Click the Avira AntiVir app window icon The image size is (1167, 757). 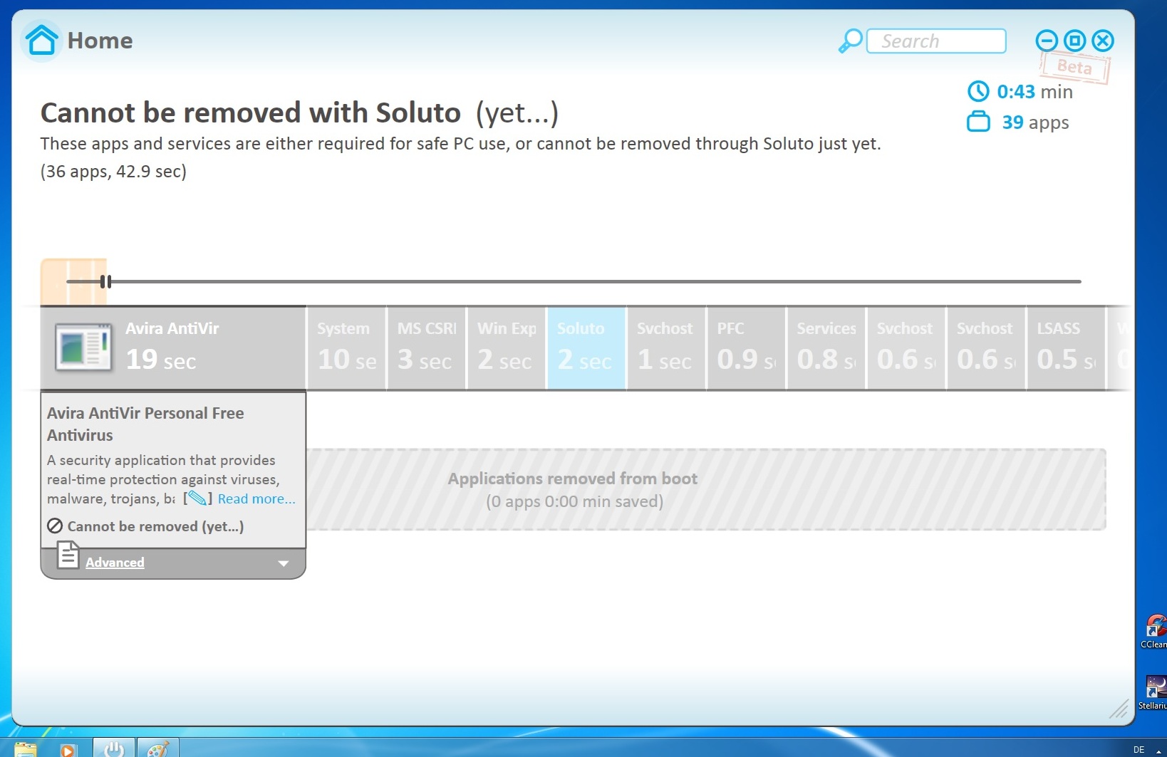pos(84,348)
